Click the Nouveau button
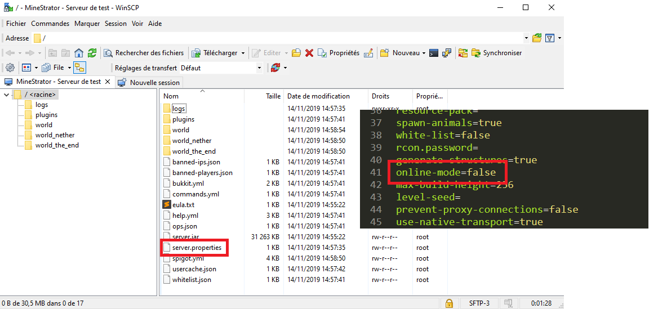The height and width of the screenshot is (309, 658). click(x=400, y=53)
